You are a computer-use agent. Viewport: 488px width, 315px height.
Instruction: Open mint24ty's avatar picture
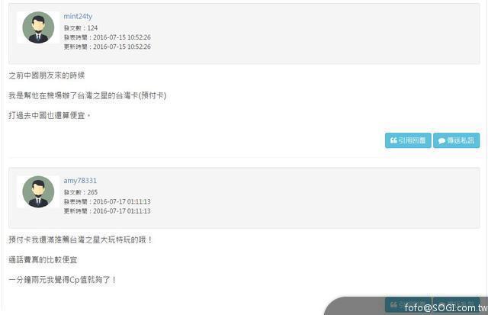tap(38, 27)
